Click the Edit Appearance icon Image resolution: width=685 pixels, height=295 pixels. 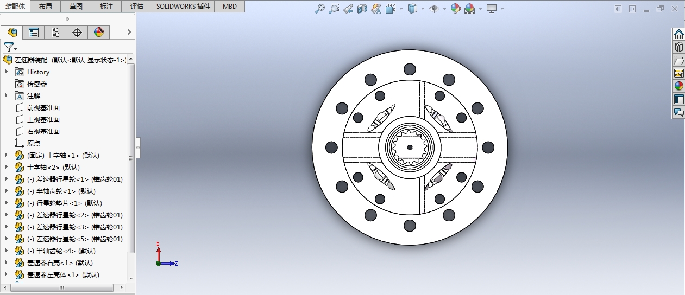pos(456,9)
